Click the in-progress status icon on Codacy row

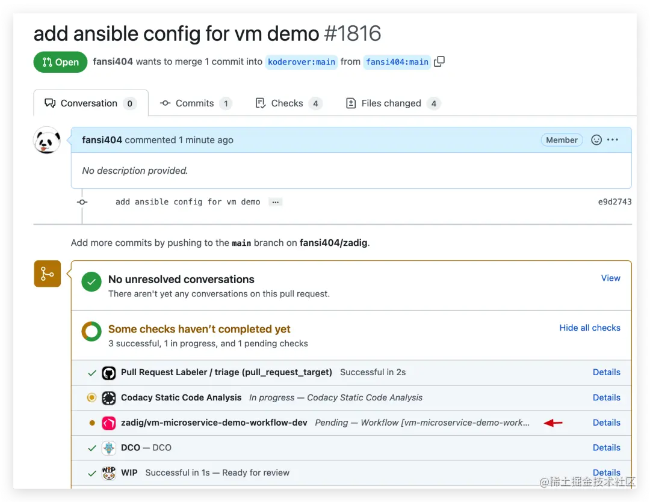[x=91, y=397]
